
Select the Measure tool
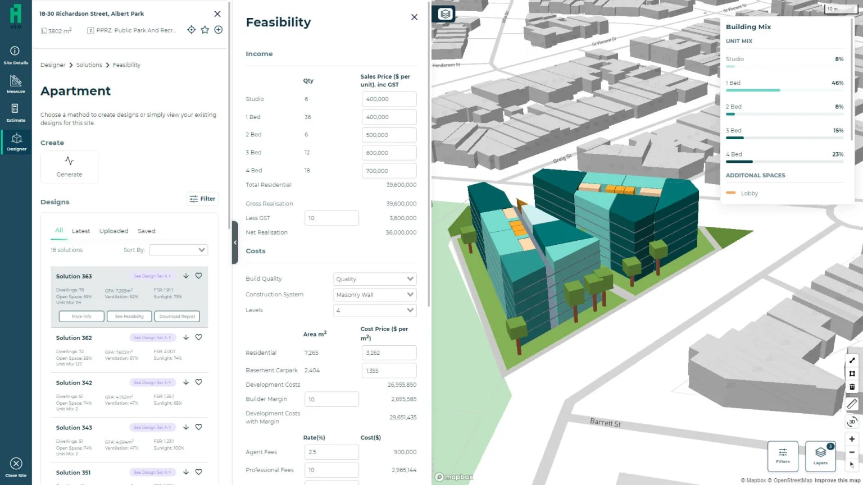[16, 84]
